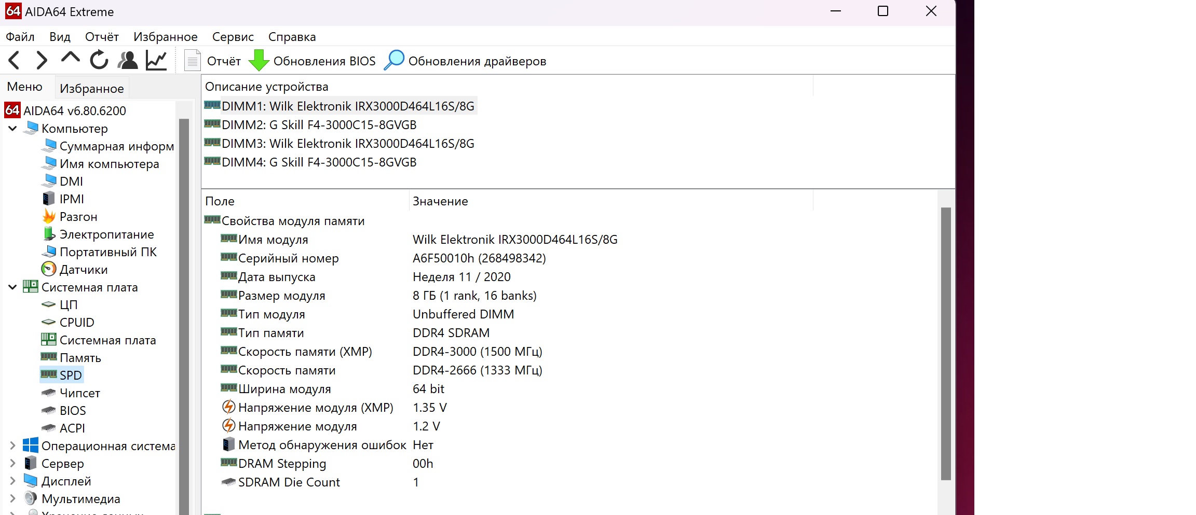Click the green BIOS update arrow icon

[259, 60]
